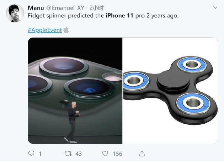224x162 pixels.
Task: Click the Apple logo emoji beside the hashtag
Action: click(x=66, y=30)
